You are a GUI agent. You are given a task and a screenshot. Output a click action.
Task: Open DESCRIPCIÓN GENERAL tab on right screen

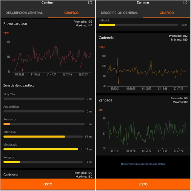pos(119,13)
